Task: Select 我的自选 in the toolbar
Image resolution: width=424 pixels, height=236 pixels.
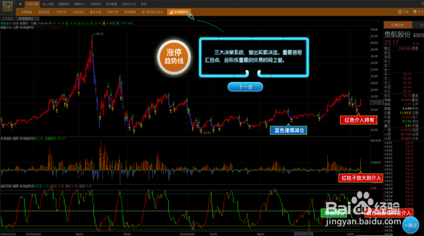Action: click(44, 12)
